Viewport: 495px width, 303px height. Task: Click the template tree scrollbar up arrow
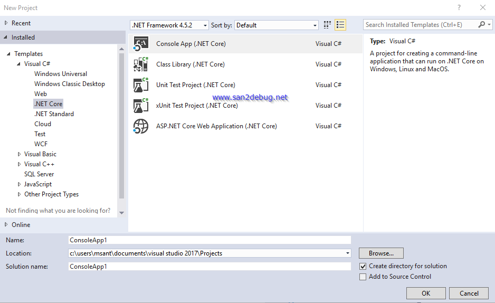(121, 49)
